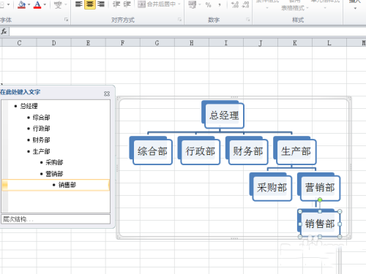Open the font color dropdown arrow
This screenshot has height=274, width=366.
45,4
